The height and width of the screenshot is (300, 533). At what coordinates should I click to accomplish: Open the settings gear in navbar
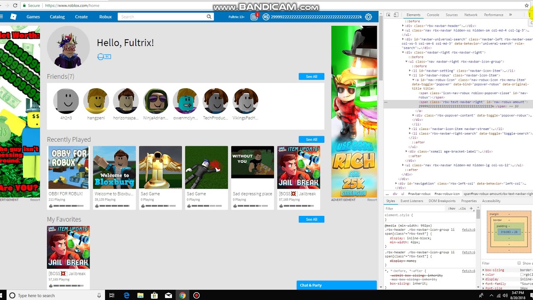pyautogui.click(x=368, y=17)
